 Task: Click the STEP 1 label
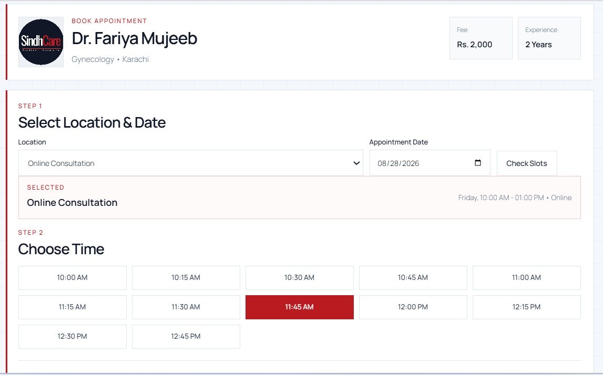pos(30,106)
